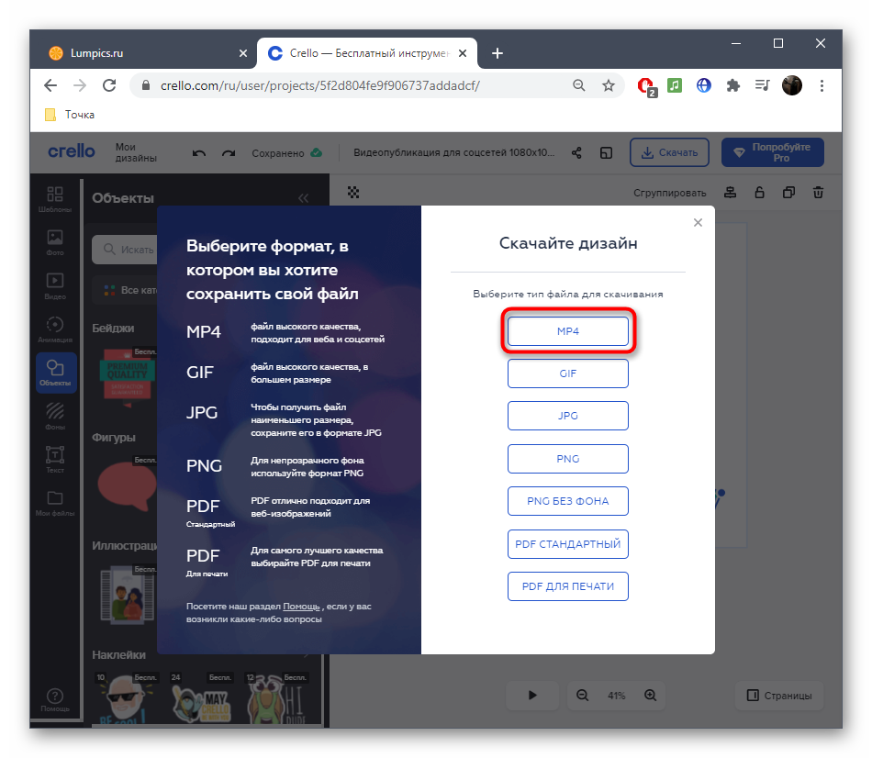Choose MP4 download format

point(567,331)
